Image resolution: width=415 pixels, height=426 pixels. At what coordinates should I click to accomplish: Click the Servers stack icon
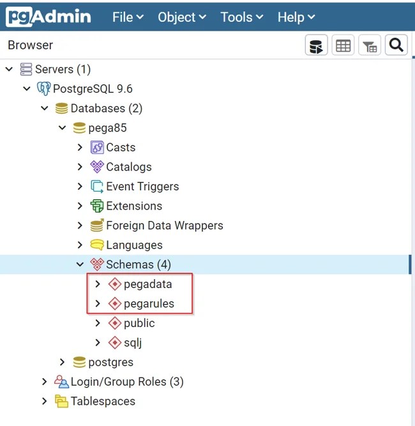pos(26,69)
